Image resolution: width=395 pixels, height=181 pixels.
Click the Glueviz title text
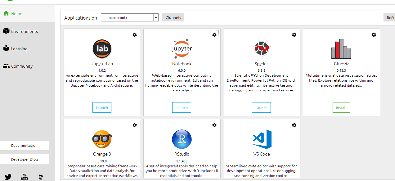[341, 64]
